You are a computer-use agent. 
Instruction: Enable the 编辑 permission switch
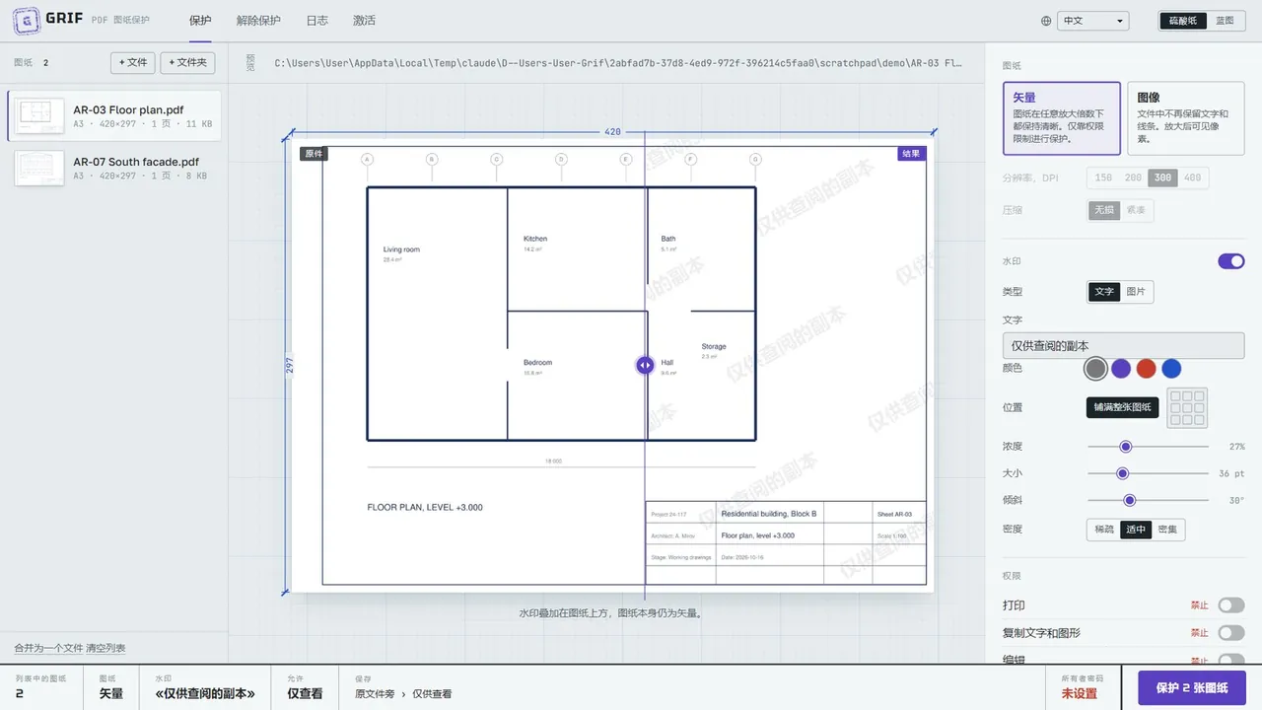[x=1231, y=660]
